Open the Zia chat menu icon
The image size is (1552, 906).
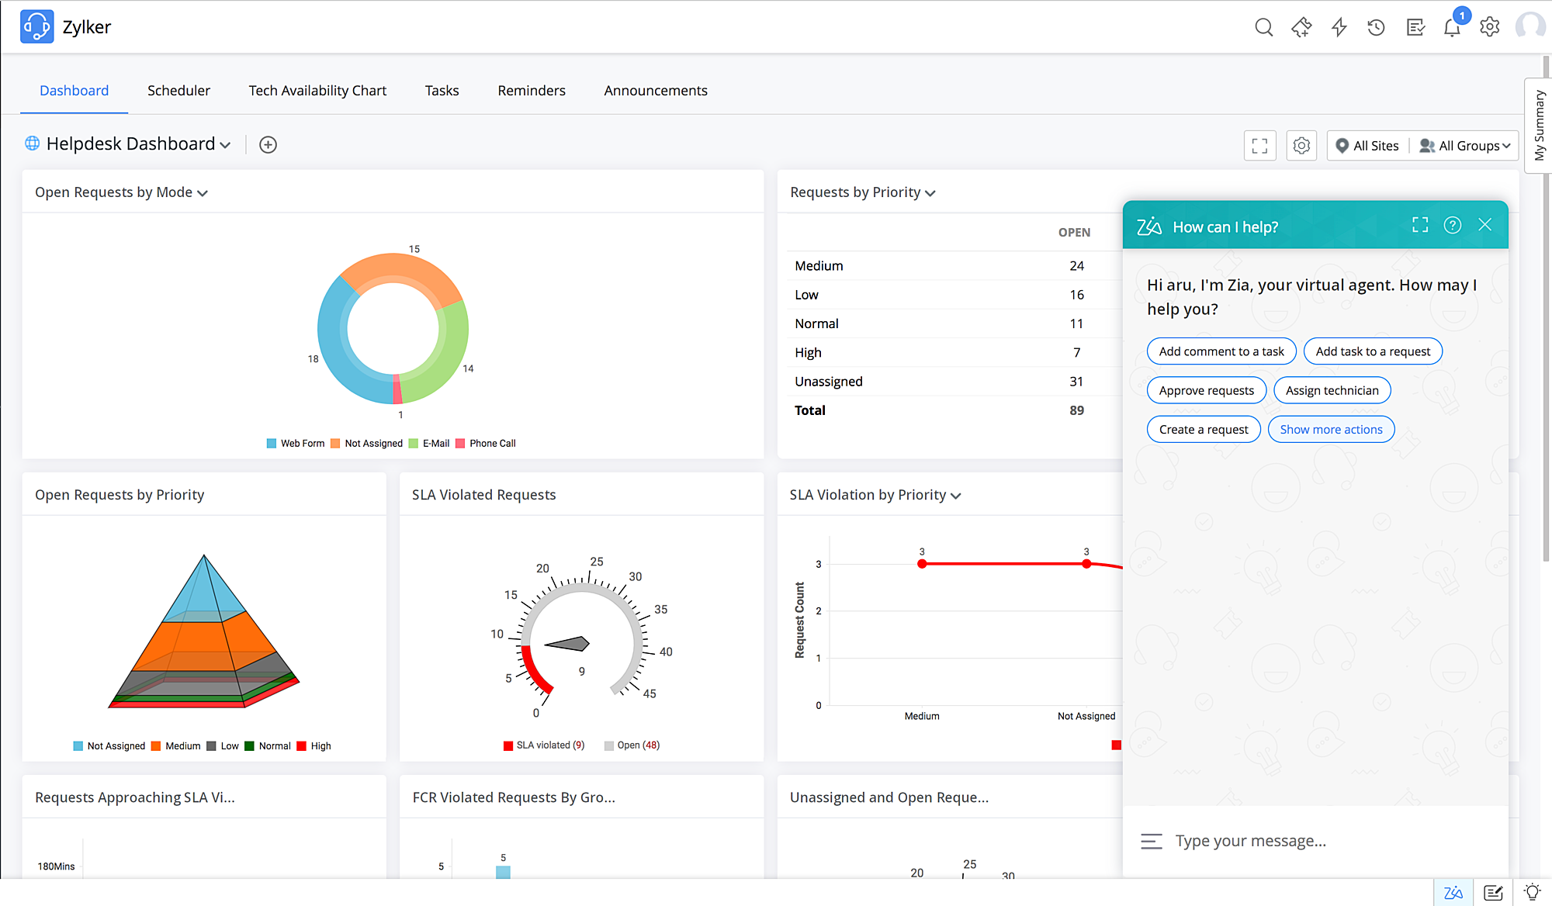pos(1152,841)
